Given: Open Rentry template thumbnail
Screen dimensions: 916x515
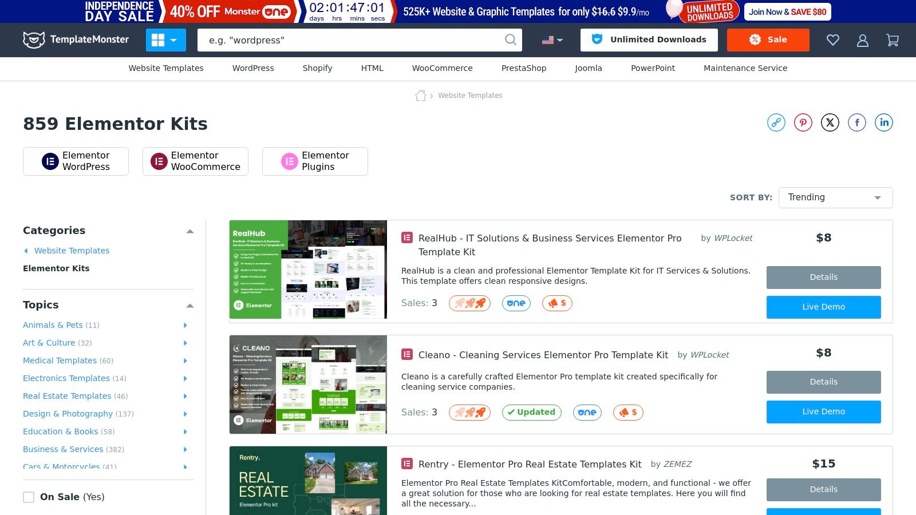Looking at the screenshot, I should tap(308, 481).
